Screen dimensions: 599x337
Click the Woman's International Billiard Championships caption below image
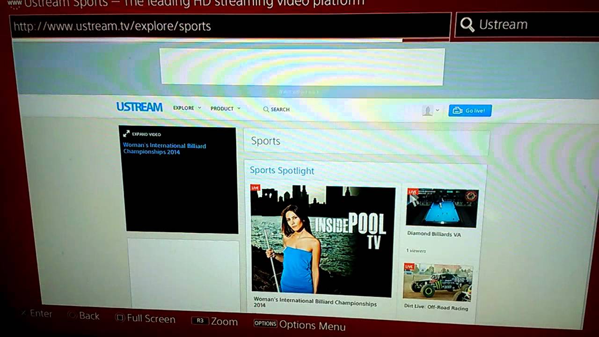point(315,302)
